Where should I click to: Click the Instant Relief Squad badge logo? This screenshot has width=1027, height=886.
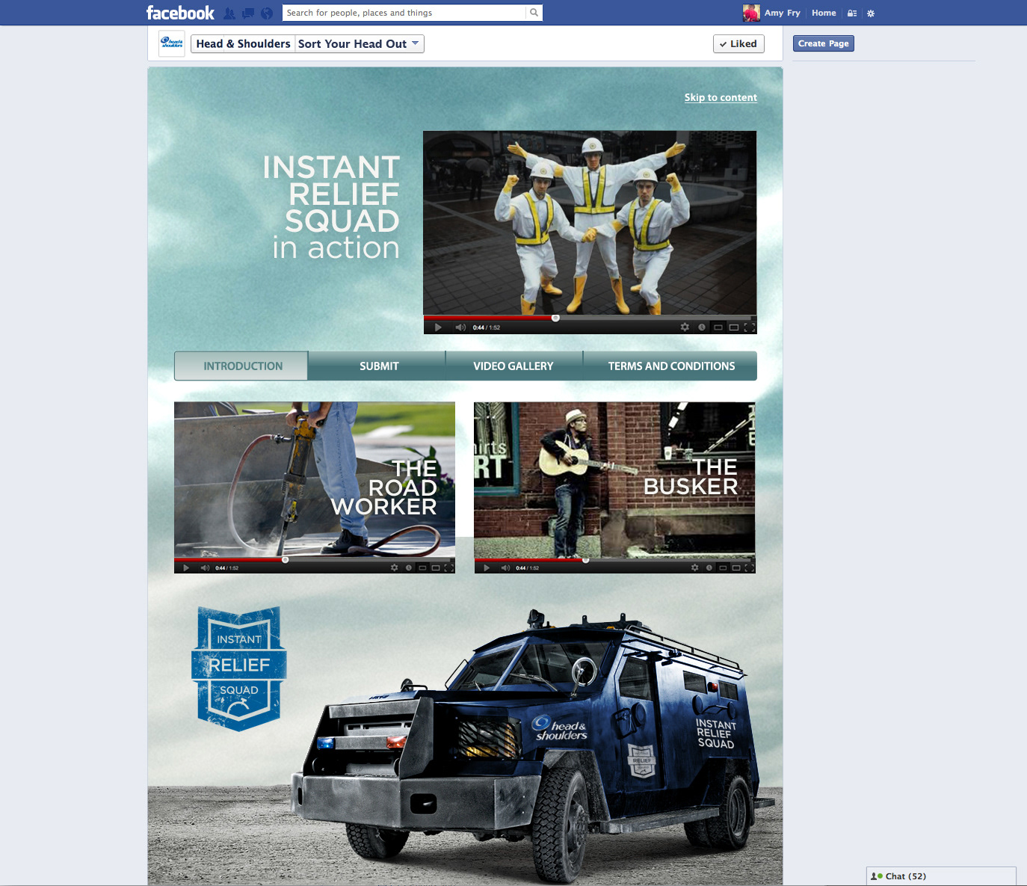point(239,668)
